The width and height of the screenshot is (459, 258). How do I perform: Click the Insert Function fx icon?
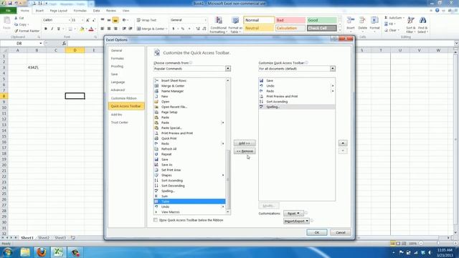point(64,43)
